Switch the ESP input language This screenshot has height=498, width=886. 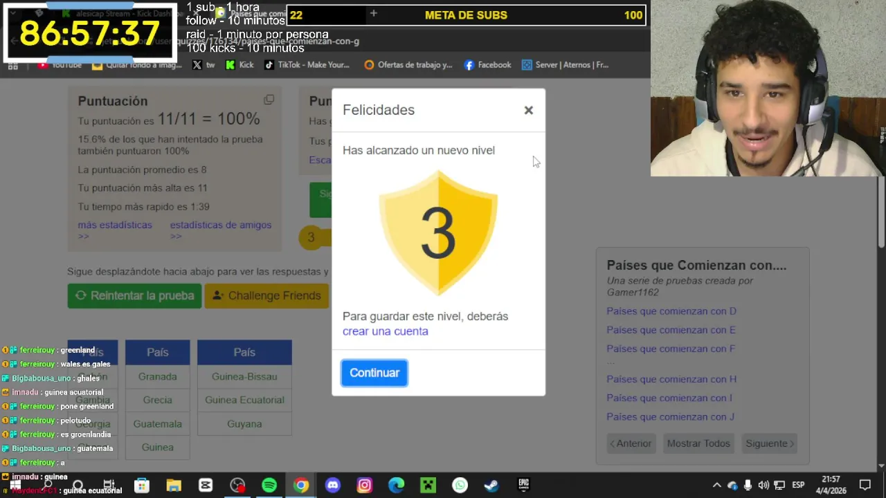[x=798, y=486]
